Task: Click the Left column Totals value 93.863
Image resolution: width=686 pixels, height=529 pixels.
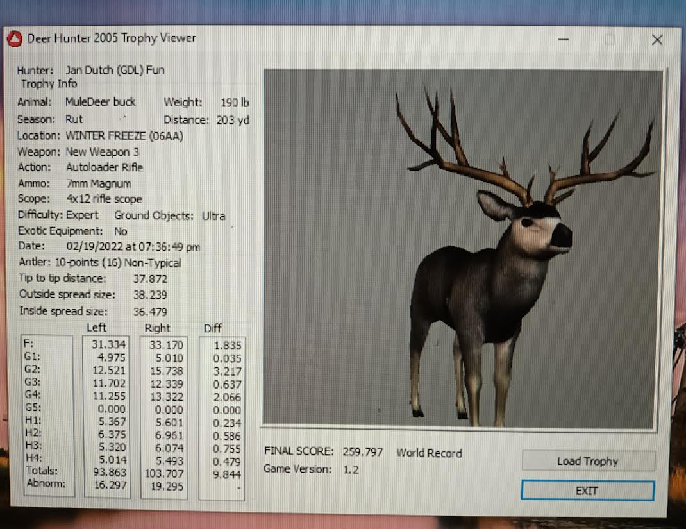Action: [x=108, y=473]
